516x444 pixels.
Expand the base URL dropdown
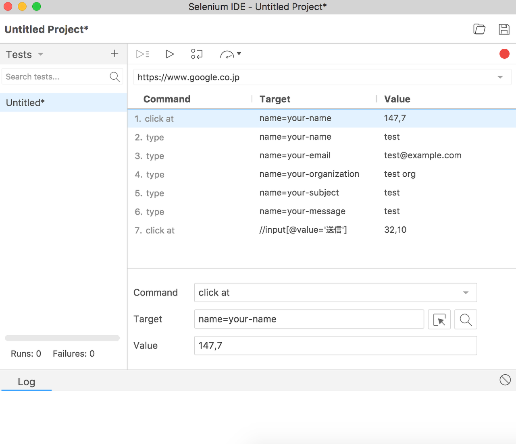[500, 77]
